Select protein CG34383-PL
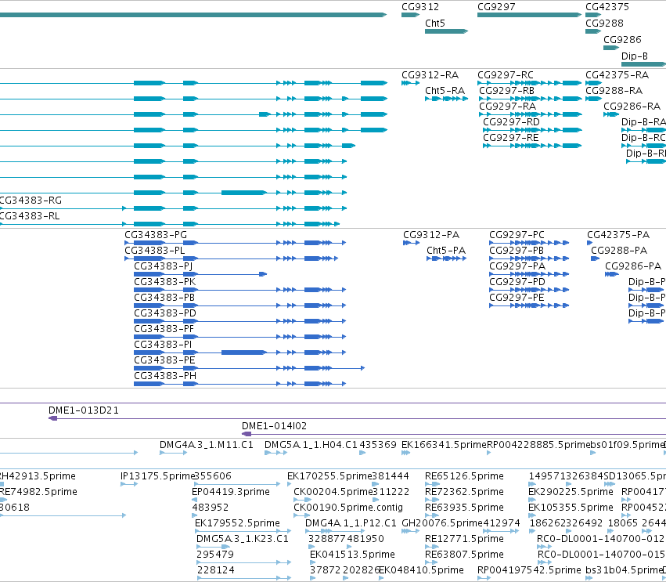 [155, 251]
